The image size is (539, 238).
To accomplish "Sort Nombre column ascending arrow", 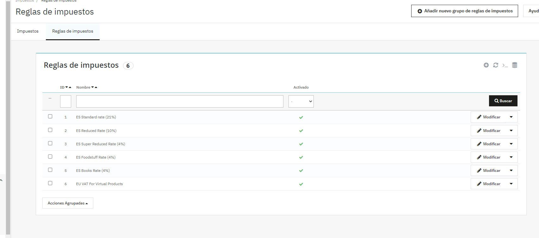I will 96,87.
